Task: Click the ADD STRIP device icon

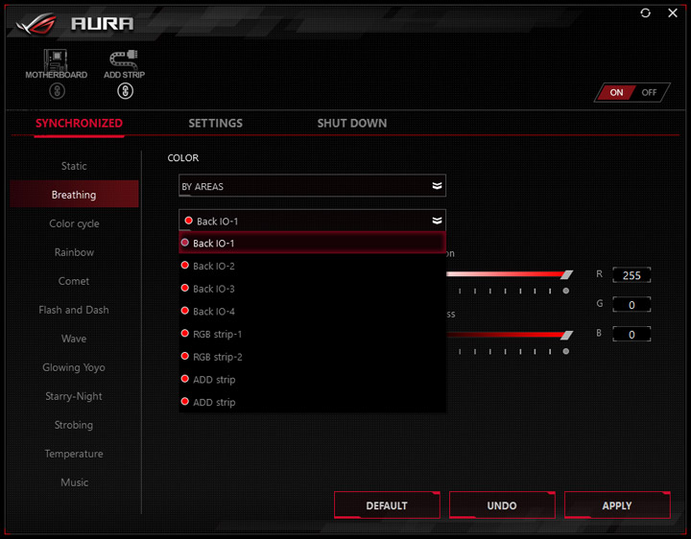Action: [x=124, y=59]
